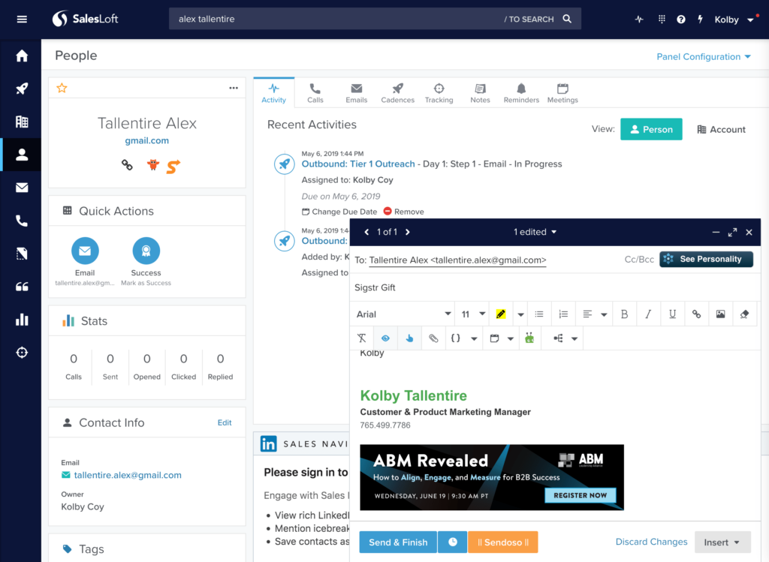Open Cadences rocket icon in left sidebar

pyautogui.click(x=22, y=89)
